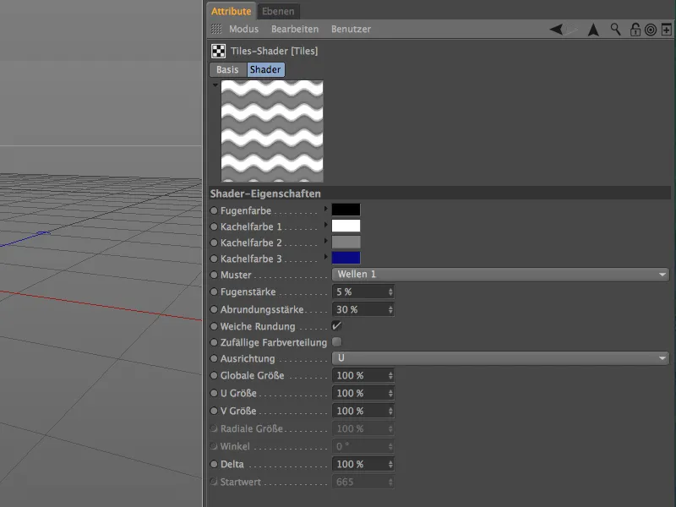Click the Muster animation dot
676x507 pixels.
(x=214, y=275)
